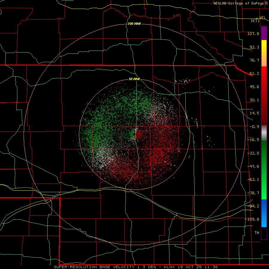The height and width of the screenshot is (269, 269).
Task: Click the blue segment of the color bar
Action: tap(264, 213)
